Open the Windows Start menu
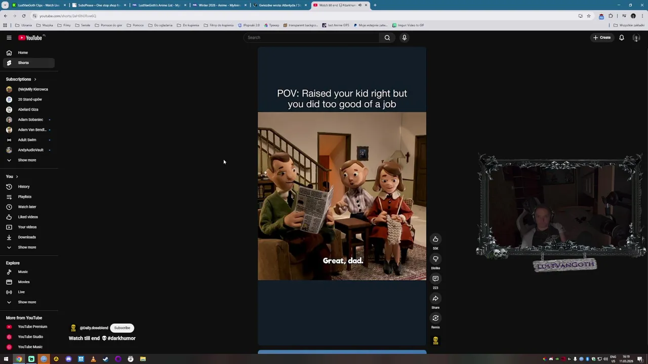 [x=6, y=359]
